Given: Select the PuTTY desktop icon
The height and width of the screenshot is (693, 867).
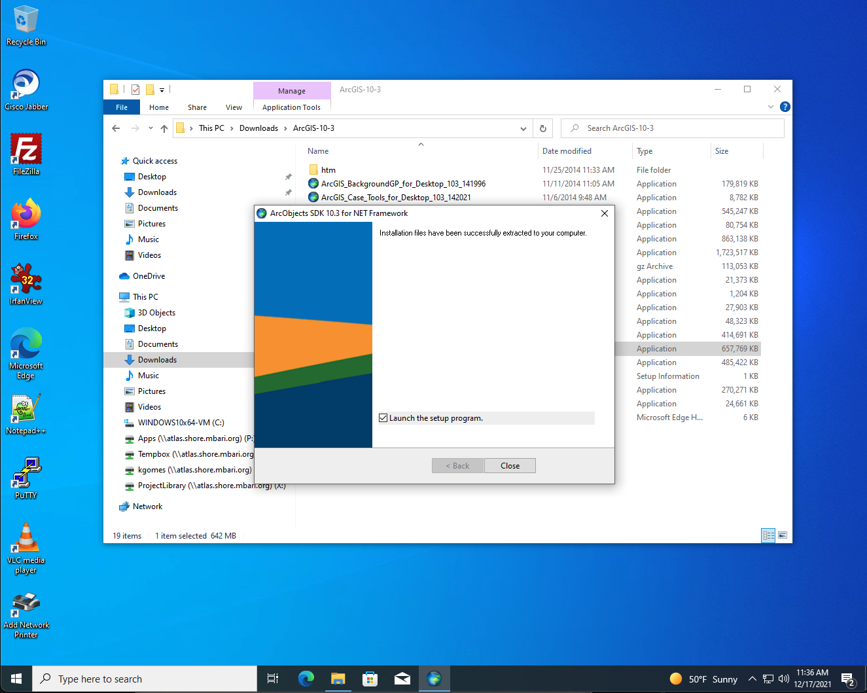Looking at the screenshot, I should (26, 478).
